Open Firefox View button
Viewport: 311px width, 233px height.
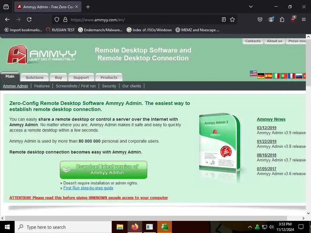click(6, 7)
